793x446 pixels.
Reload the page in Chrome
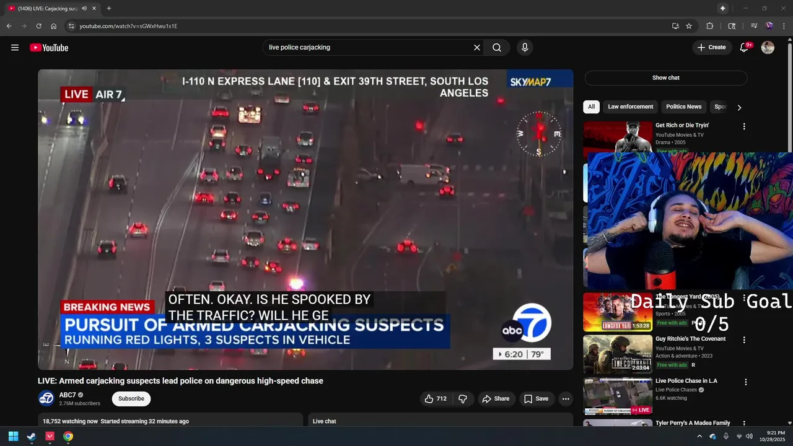38,26
